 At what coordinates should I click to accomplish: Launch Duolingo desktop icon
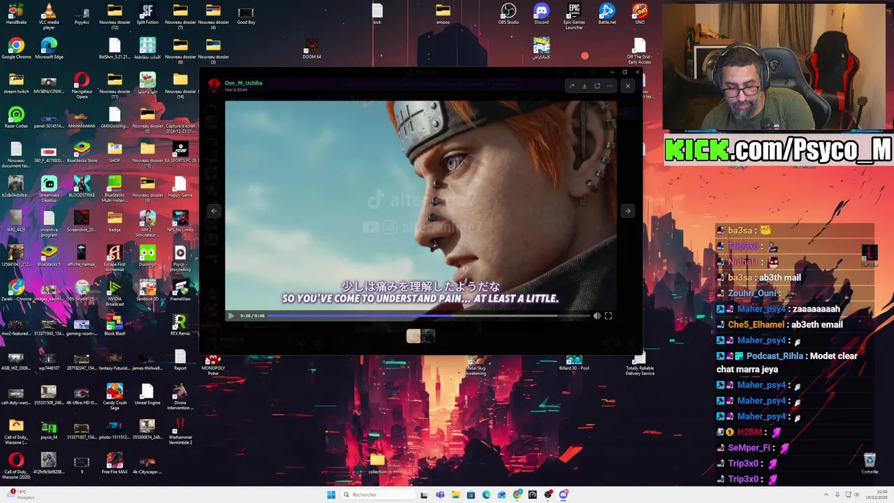tap(147, 256)
